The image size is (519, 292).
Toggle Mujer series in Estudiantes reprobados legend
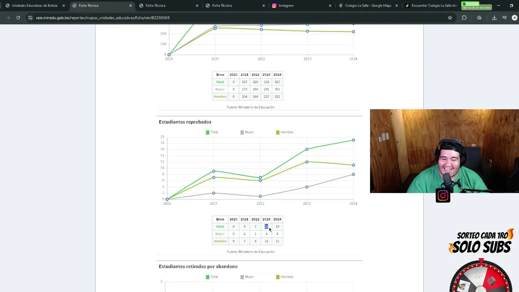247,132
